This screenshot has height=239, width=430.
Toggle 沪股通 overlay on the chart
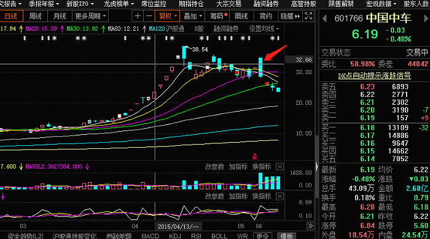175,29
